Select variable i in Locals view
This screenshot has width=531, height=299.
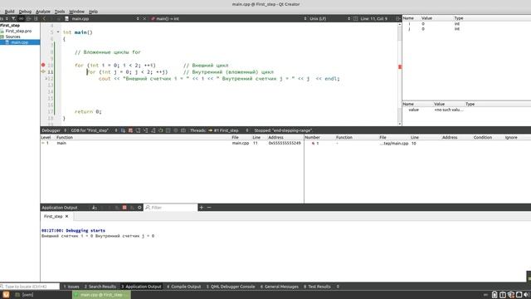(x=466, y=24)
